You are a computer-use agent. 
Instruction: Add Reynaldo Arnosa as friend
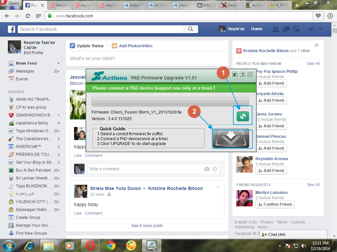point(271,171)
